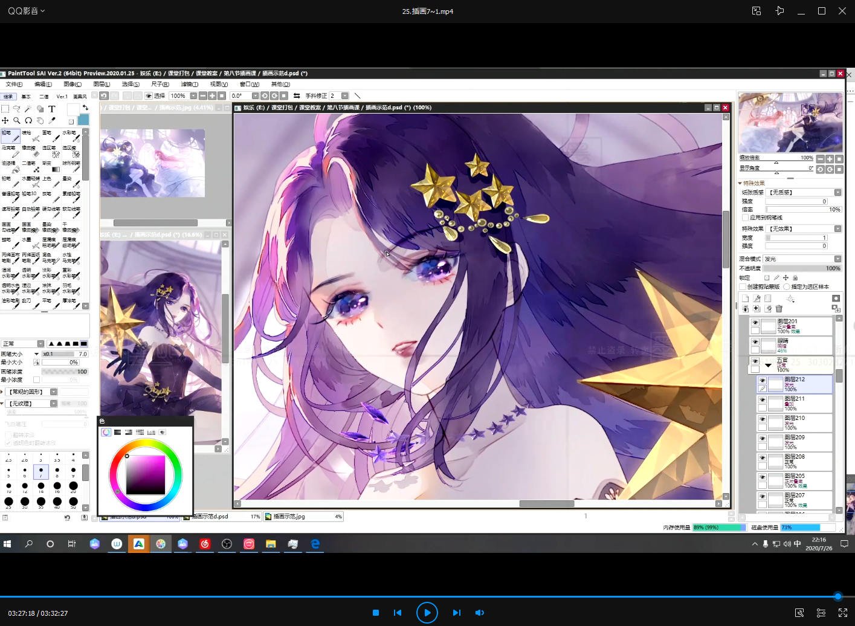Switch to the 插画示范.jpg document tab
Screen dimensions: 855x626
click(x=289, y=517)
